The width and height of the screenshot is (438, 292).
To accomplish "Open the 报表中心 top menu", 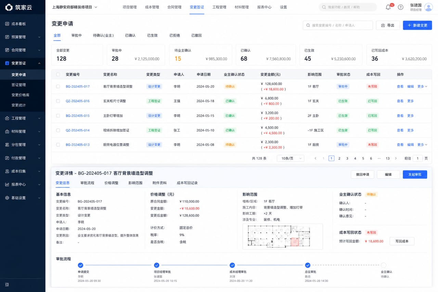I will tap(264, 7).
